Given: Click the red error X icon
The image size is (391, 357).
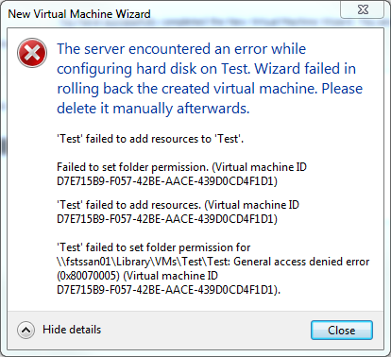Looking at the screenshot, I should 32,53.
